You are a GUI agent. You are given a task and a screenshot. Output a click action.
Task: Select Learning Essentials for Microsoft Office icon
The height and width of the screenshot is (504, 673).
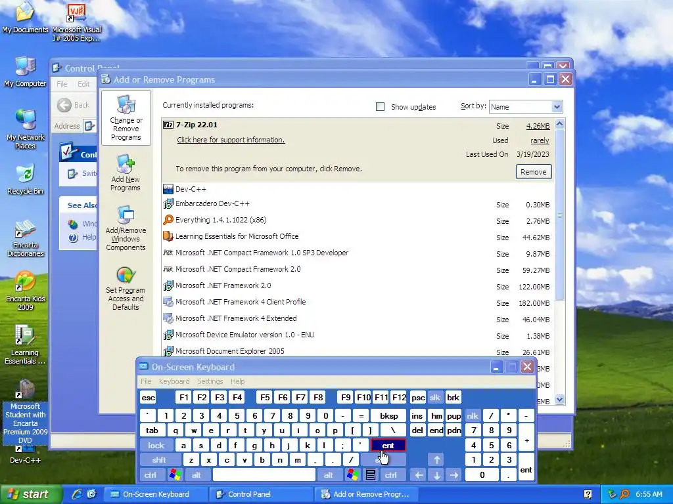tap(168, 236)
